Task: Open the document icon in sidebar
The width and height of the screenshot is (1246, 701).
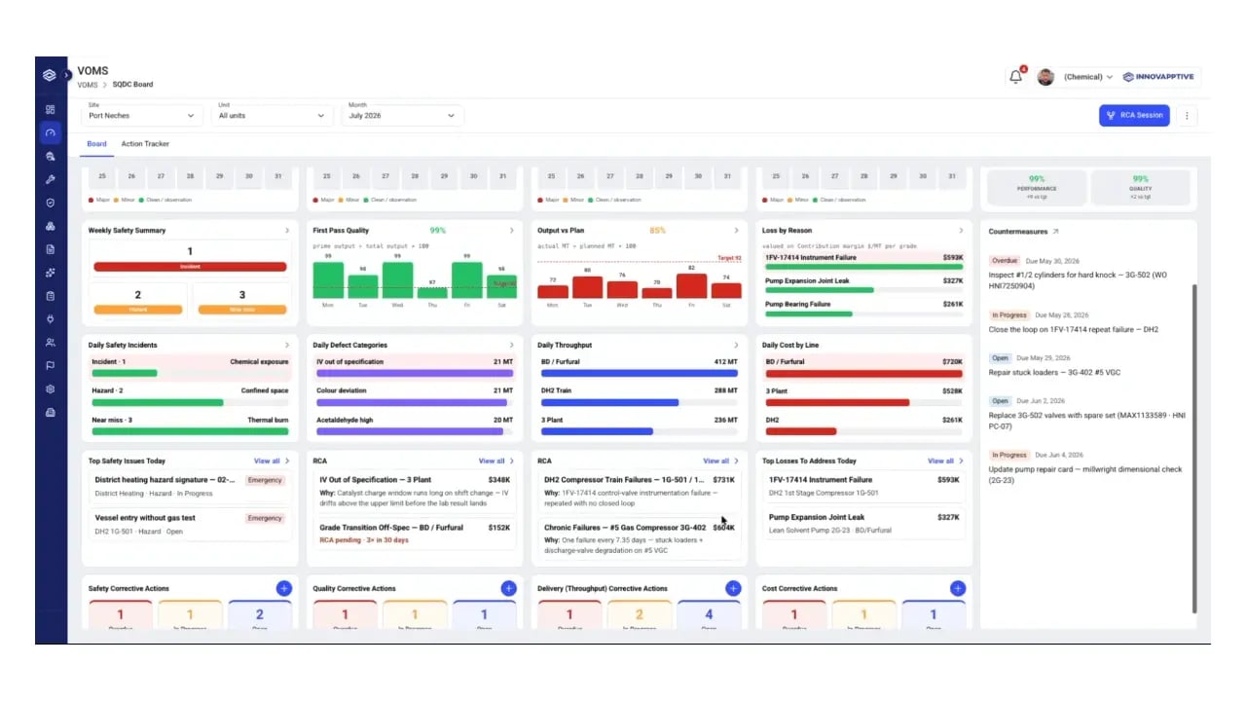Action: point(51,249)
